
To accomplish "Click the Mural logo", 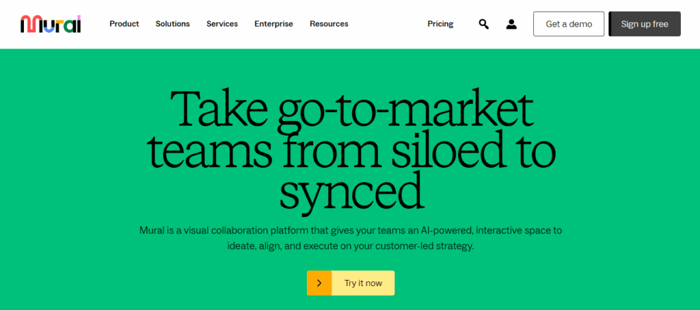I will click(x=51, y=24).
